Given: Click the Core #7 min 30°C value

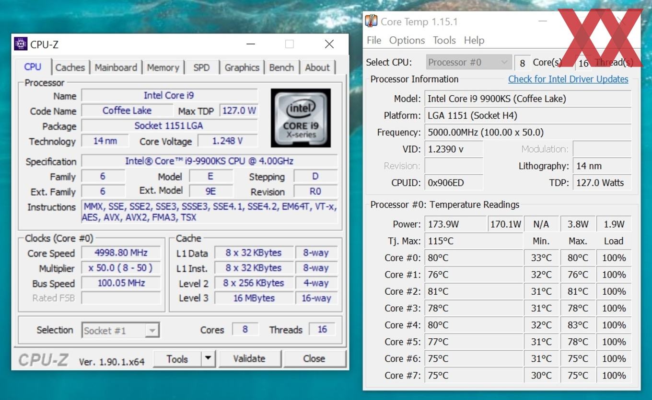Looking at the screenshot, I should [x=541, y=375].
